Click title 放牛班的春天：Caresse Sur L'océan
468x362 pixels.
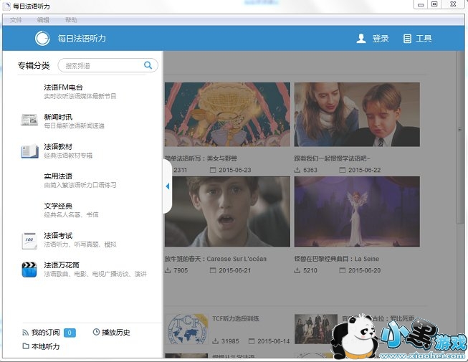coord(216,259)
